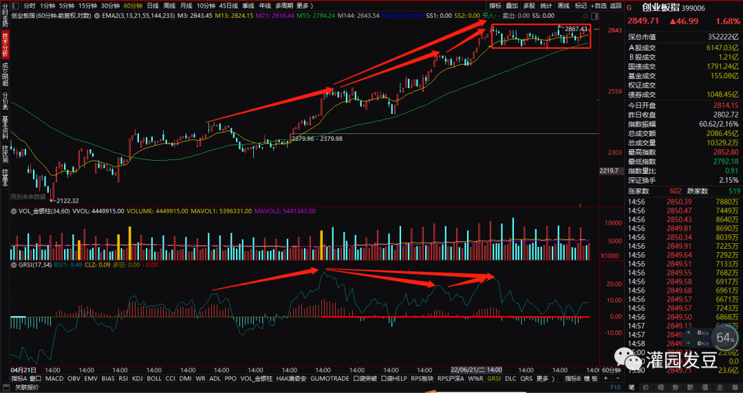Open 技术分析 sidebar tab

point(5,45)
